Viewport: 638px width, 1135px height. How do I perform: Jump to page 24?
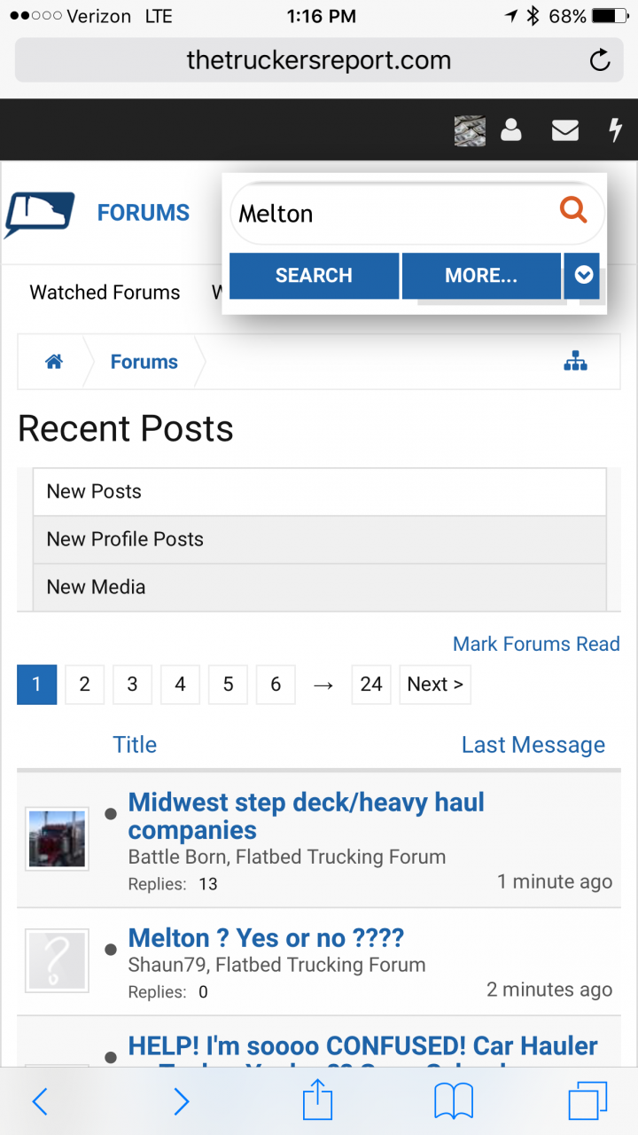[371, 685]
